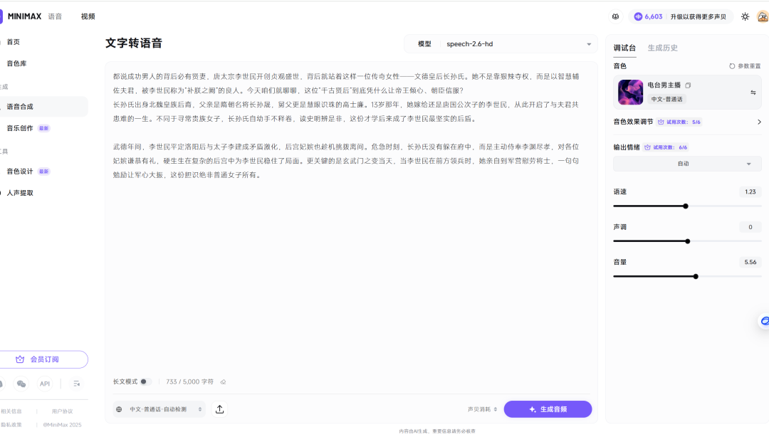
Task: Click the WeChat icon in sidebar
Action: pos(21,384)
